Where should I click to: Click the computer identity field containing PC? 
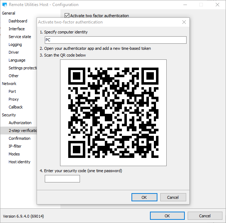pyautogui.click(x=115, y=40)
